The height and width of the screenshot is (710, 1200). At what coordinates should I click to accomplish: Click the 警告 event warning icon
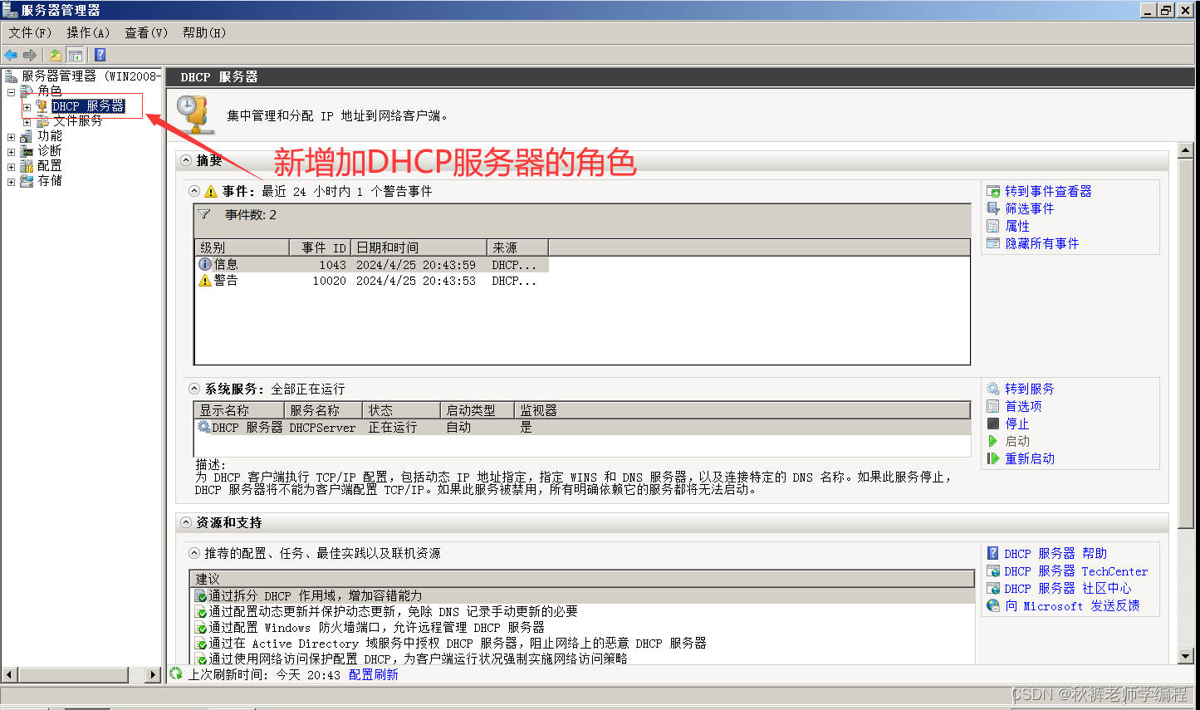click(x=205, y=281)
